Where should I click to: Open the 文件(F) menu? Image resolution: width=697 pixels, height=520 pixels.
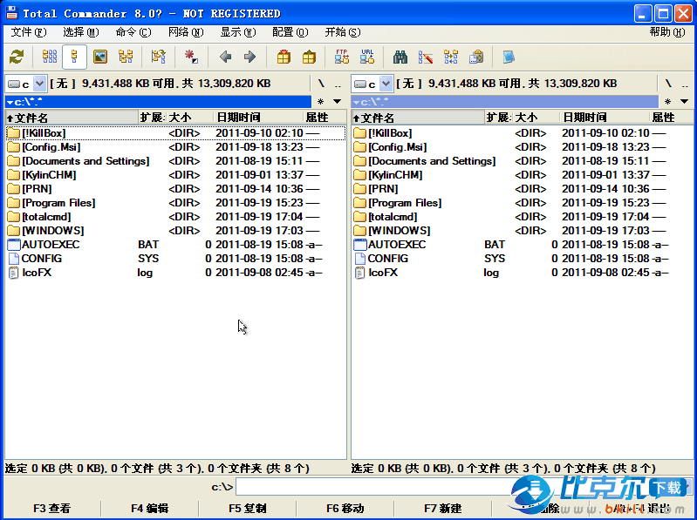28,32
